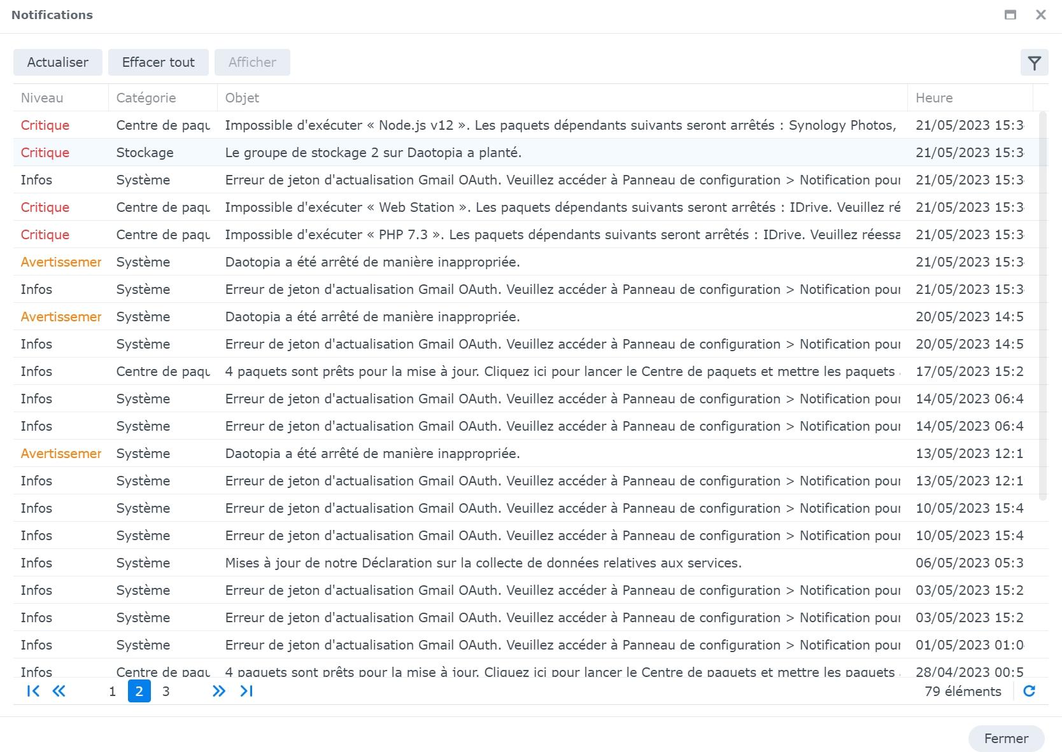The image size is (1062, 752).
Task: Sort by the Heure column header
Action: [970, 98]
